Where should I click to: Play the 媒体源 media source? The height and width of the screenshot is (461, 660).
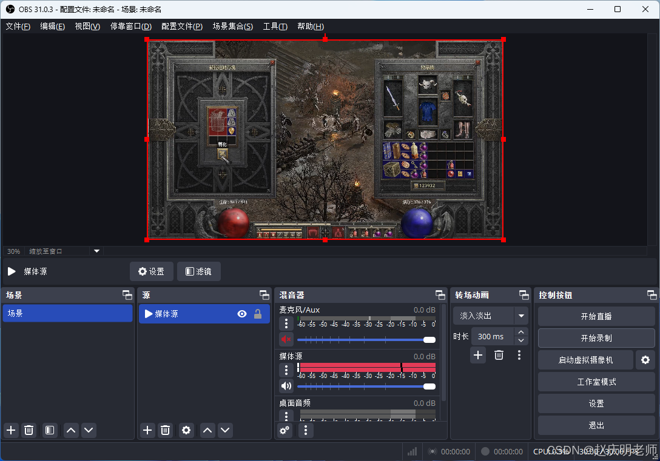pyautogui.click(x=12, y=271)
